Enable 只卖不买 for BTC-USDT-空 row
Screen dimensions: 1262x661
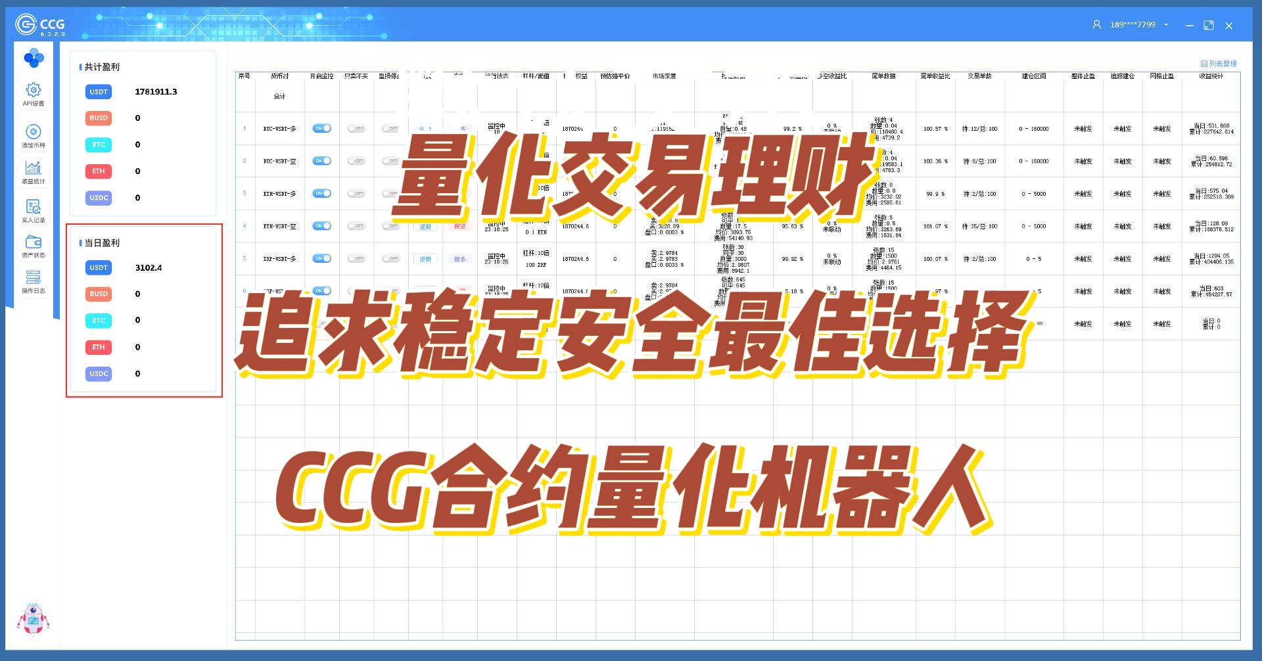356,161
